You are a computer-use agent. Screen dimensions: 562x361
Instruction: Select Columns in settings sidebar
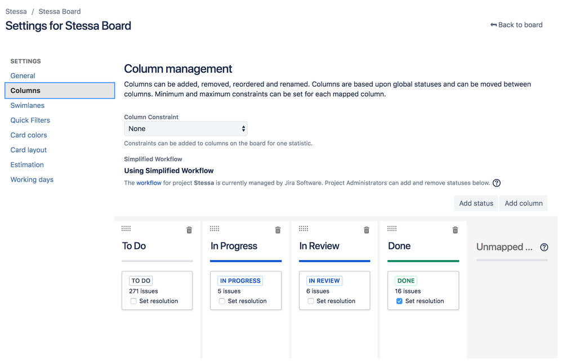tap(60, 90)
